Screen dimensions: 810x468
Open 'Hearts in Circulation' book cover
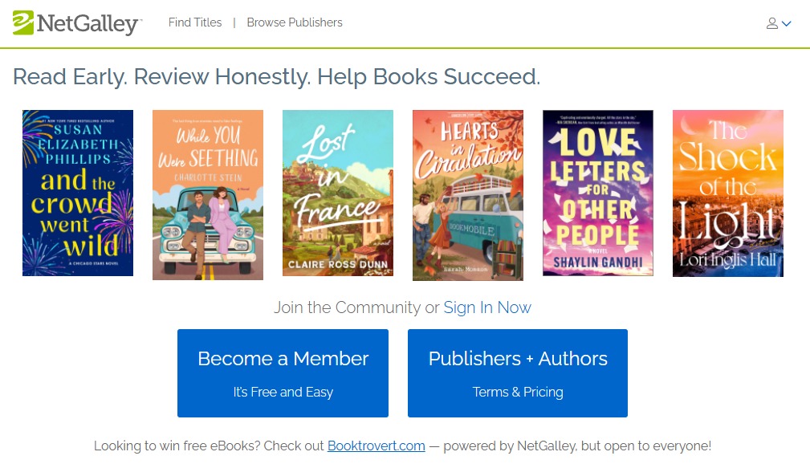click(x=468, y=195)
